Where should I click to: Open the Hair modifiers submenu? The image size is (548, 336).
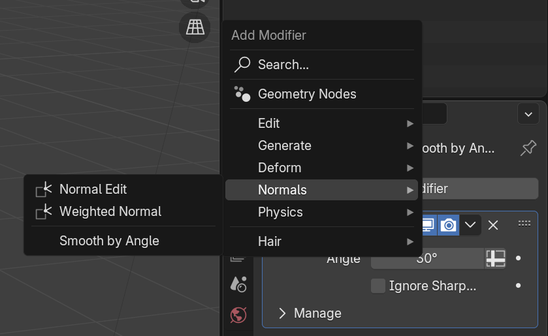click(321, 241)
